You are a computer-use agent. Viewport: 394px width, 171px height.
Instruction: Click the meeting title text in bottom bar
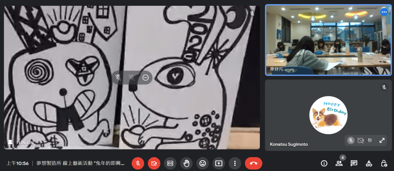click(x=80, y=163)
